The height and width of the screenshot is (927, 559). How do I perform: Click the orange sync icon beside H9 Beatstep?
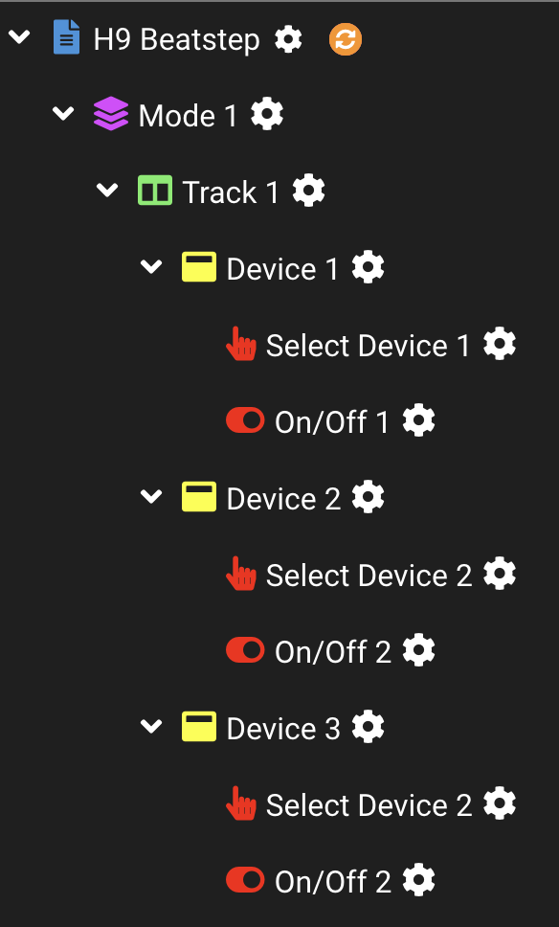pos(346,39)
